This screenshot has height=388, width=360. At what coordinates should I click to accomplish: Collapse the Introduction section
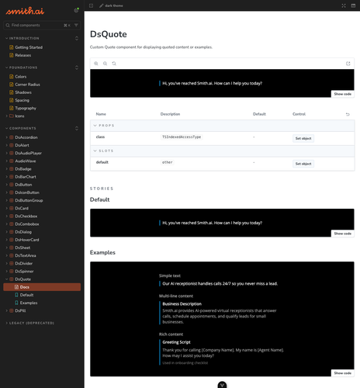tap(22, 38)
